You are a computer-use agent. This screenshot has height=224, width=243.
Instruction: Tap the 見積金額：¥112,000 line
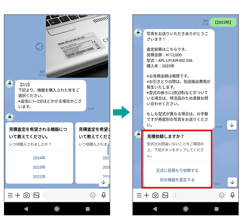tap(164, 55)
